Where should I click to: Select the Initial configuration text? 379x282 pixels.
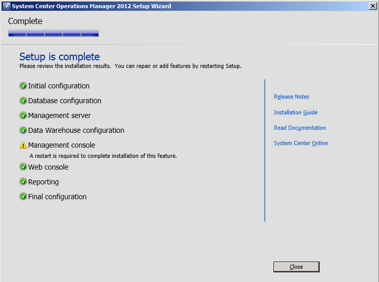pyautogui.click(x=59, y=86)
